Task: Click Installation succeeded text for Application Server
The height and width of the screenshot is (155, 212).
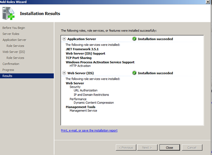Action: pos(155,39)
